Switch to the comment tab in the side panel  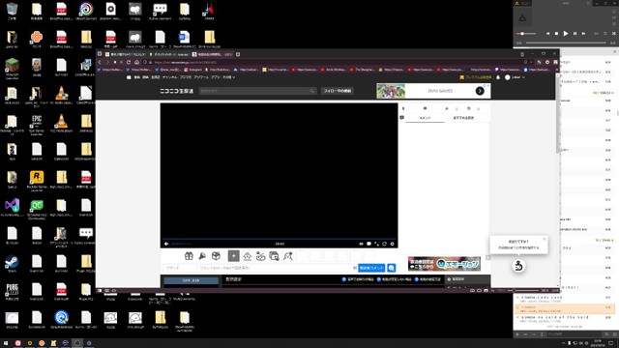click(425, 118)
